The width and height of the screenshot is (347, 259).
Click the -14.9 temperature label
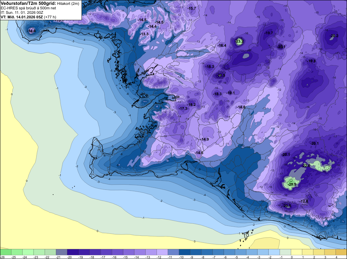point(204,139)
